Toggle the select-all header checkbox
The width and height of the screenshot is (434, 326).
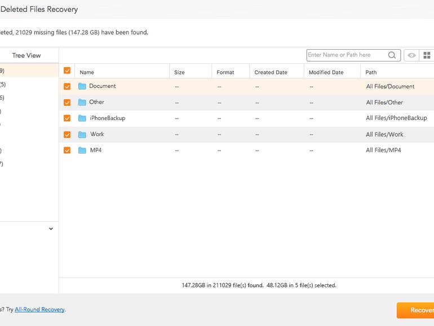point(67,71)
